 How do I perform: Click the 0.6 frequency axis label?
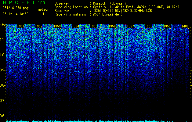point(3,116)
